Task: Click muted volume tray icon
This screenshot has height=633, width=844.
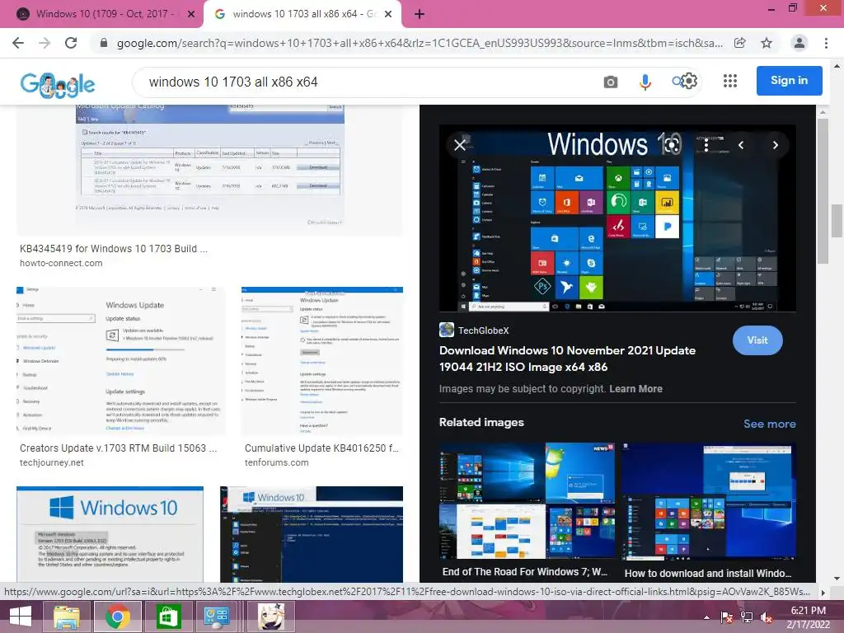Action: (x=767, y=617)
